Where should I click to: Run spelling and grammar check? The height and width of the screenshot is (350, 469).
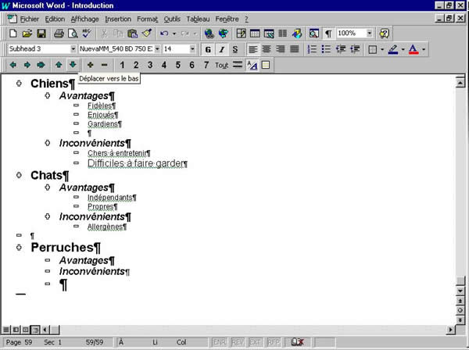[x=87, y=34]
